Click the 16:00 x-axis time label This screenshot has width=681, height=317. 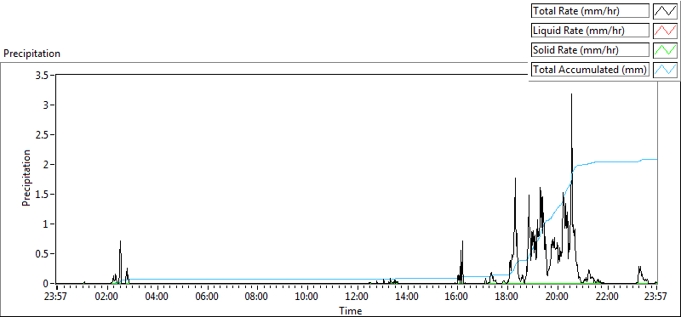(x=457, y=297)
